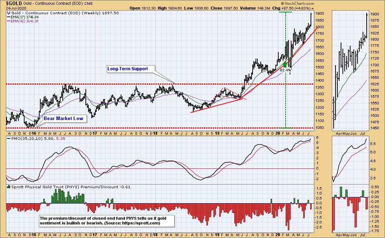Click the Long-Term Support annotation box
This screenshot has width=385, height=238.
131,69
